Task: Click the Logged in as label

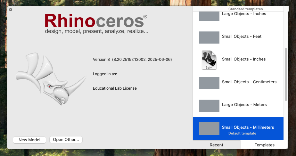Action: 105,74
